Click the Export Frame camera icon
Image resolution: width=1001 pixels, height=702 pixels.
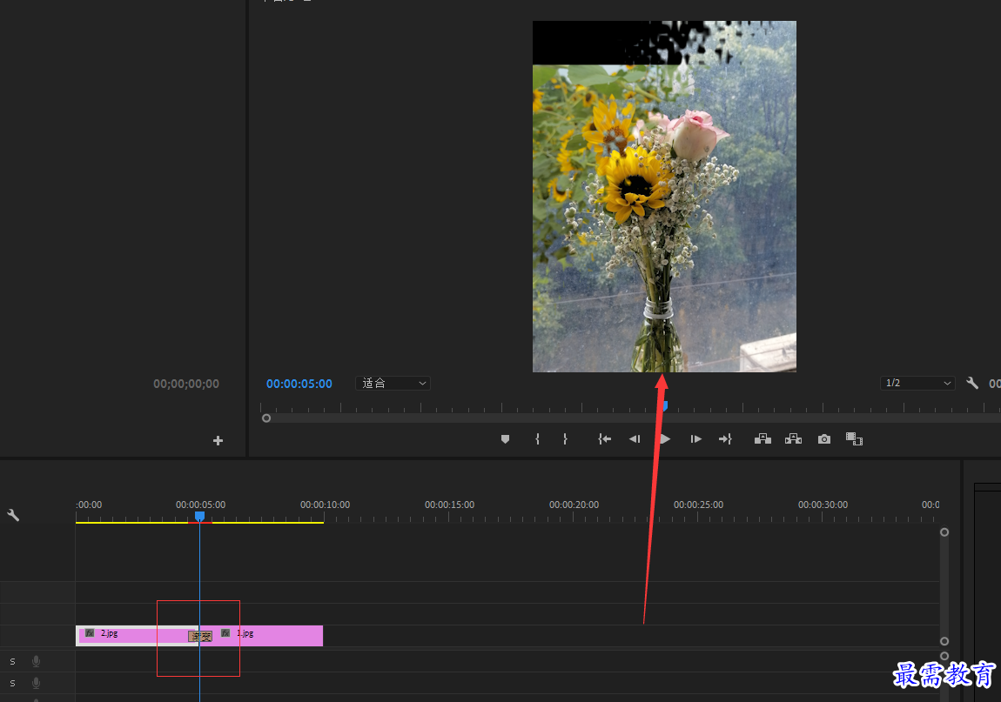pyautogui.click(x=824, y=439)
